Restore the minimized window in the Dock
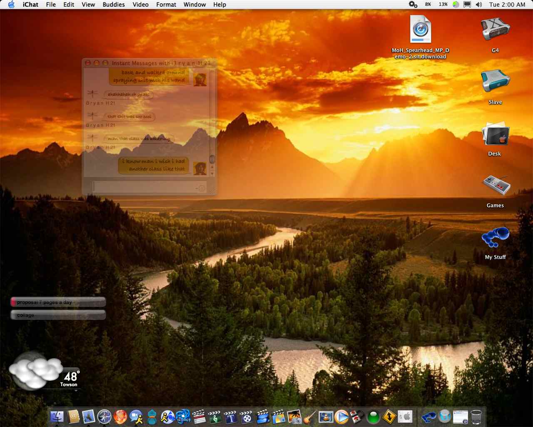 461,416
